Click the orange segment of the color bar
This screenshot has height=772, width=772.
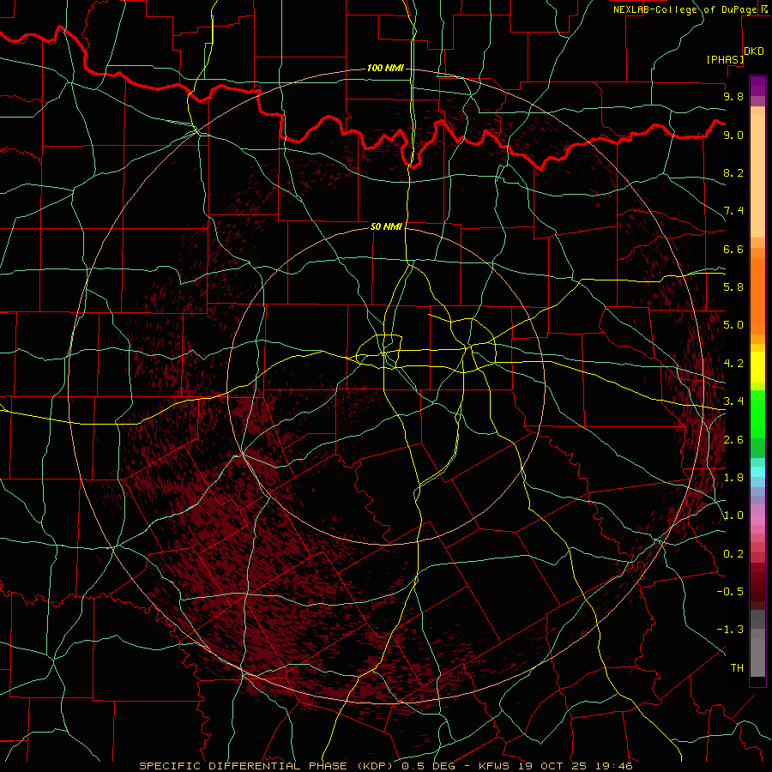[x=757, y=297]
